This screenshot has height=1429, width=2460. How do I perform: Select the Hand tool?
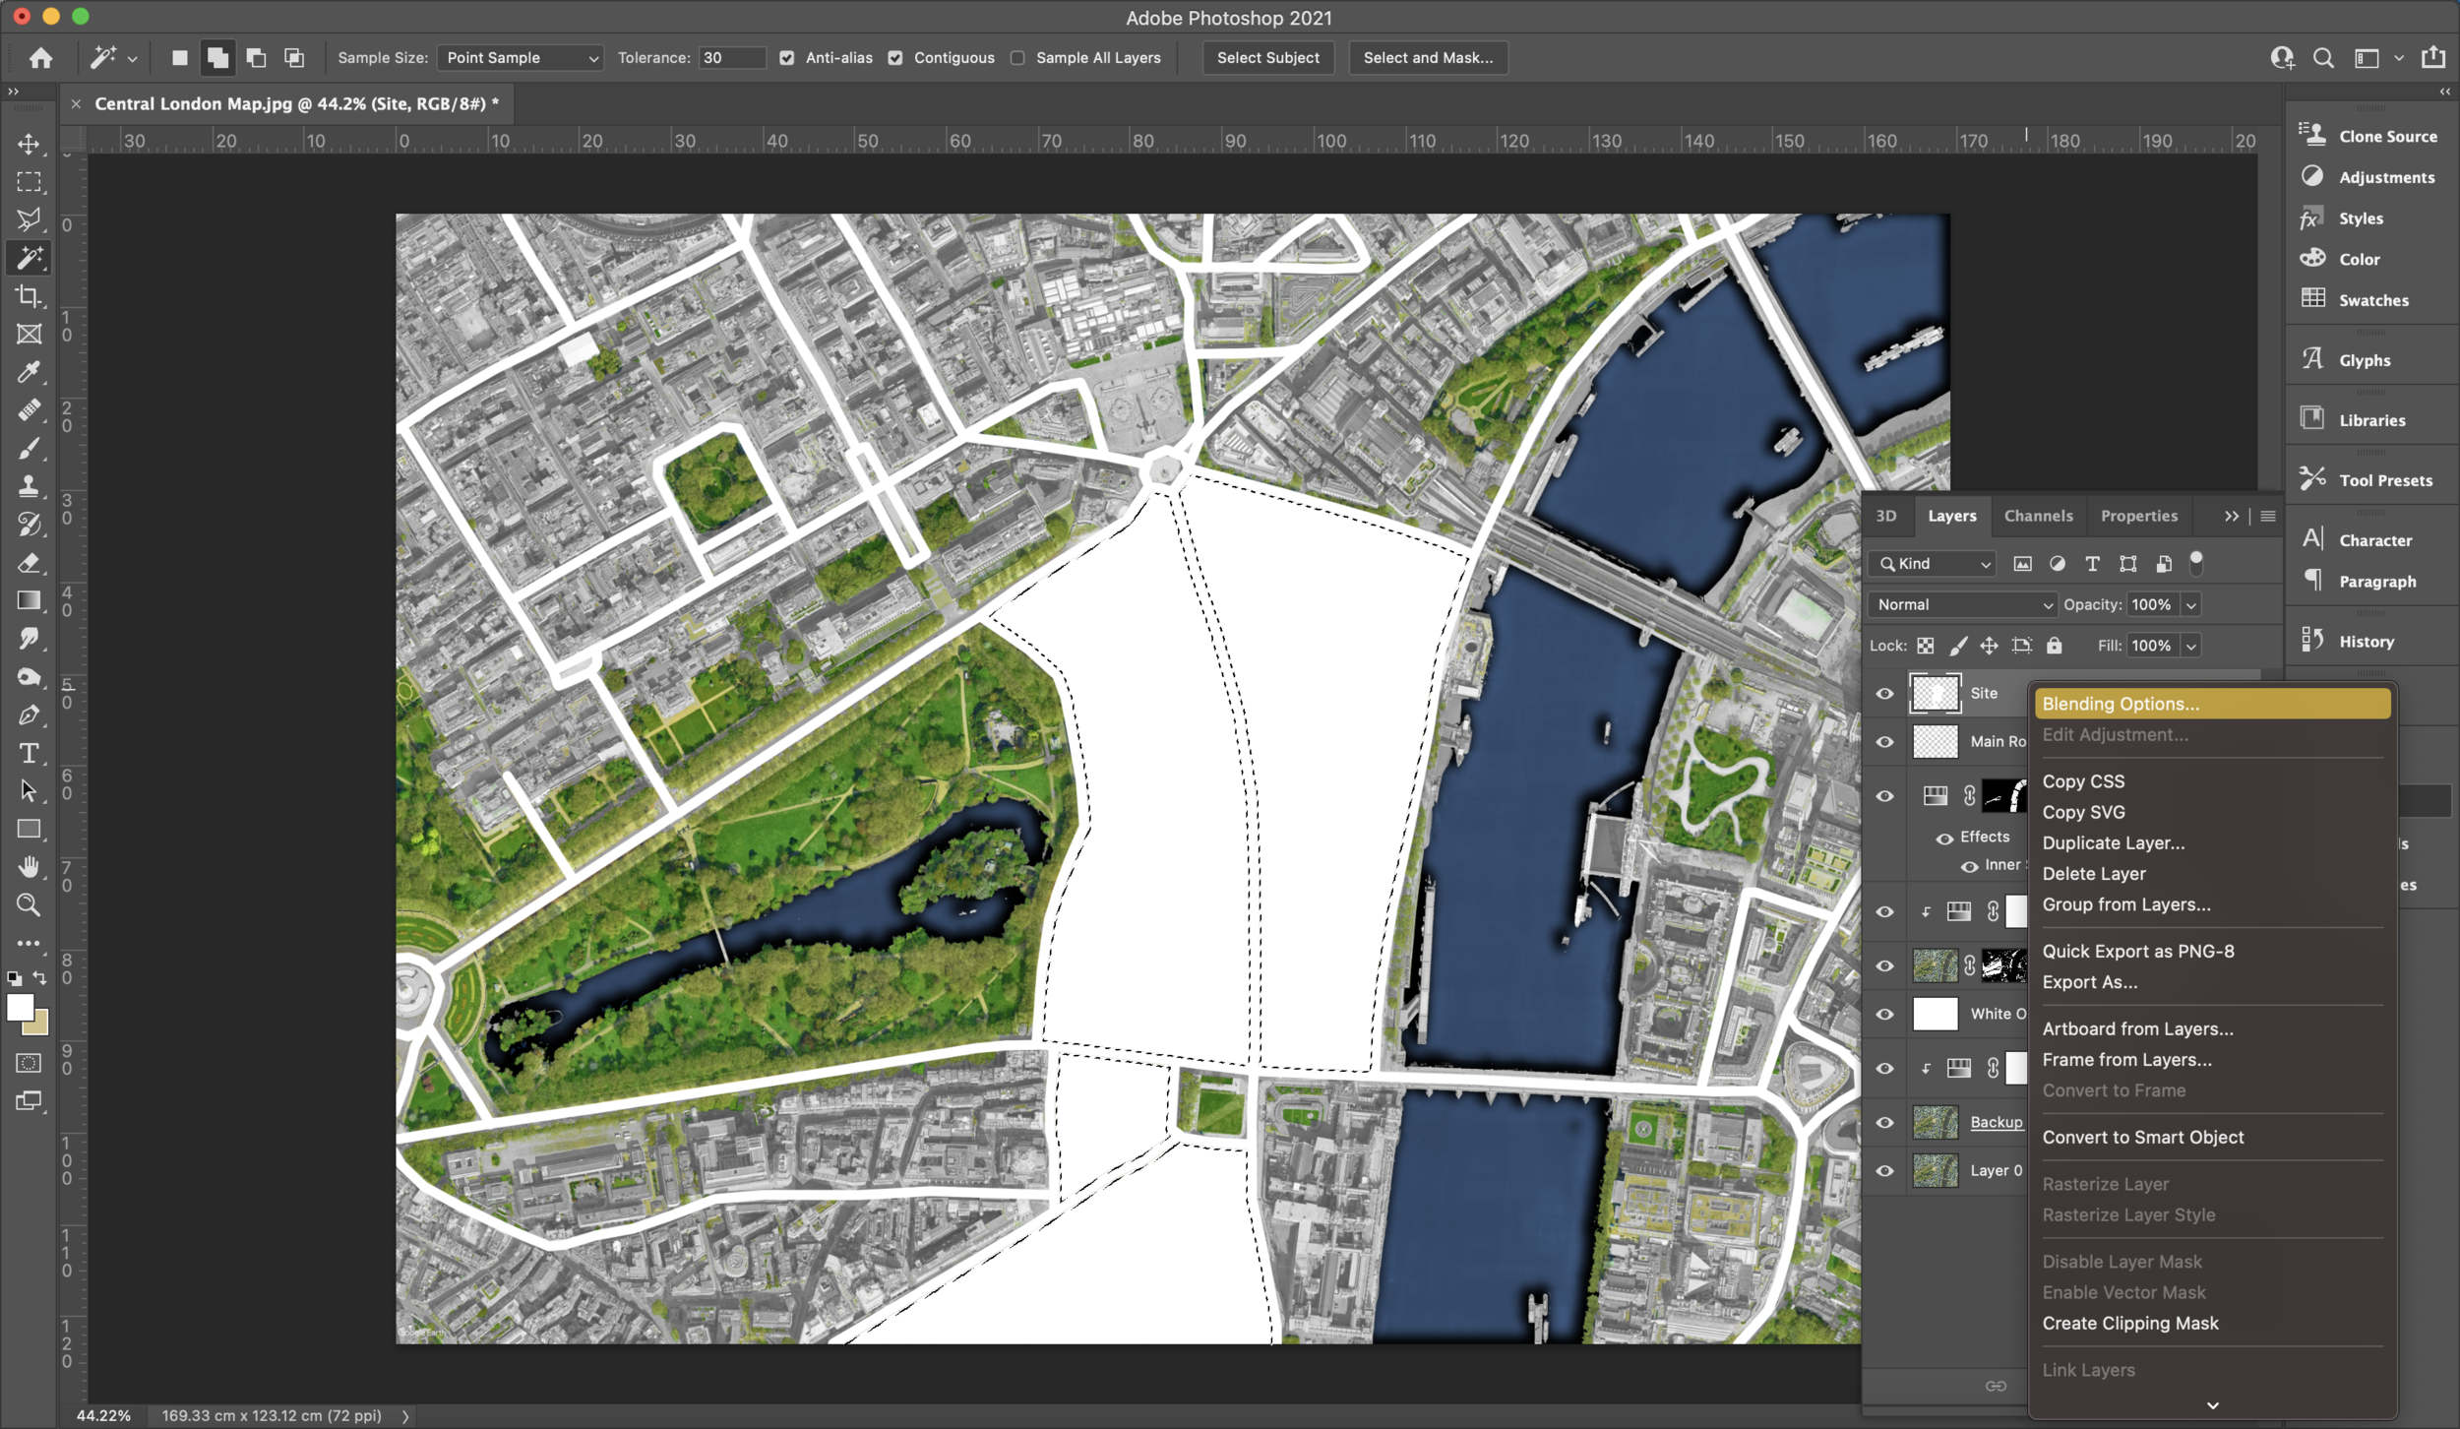29,867
